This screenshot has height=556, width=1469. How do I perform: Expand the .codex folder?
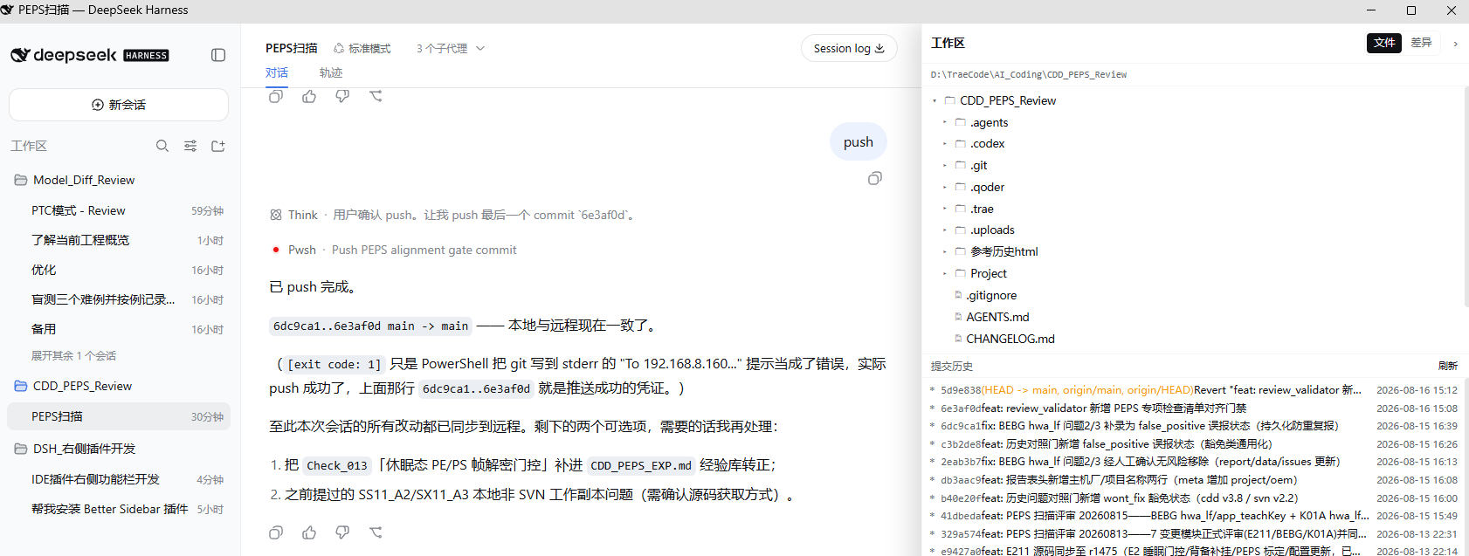945,144
